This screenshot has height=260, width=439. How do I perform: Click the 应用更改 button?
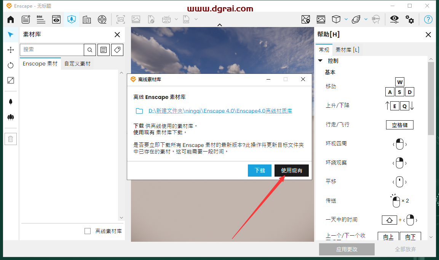coord(346,249)
